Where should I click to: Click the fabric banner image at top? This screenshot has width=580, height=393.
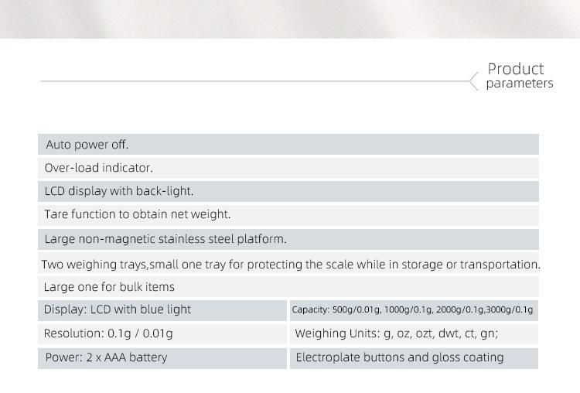290,19
